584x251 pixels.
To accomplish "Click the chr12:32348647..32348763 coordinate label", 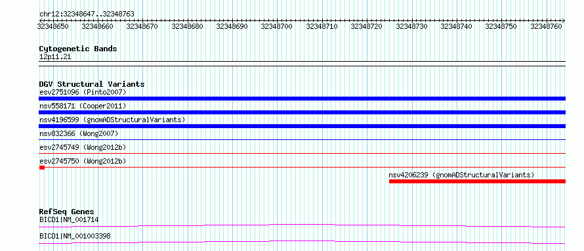I will pos(87,14).
